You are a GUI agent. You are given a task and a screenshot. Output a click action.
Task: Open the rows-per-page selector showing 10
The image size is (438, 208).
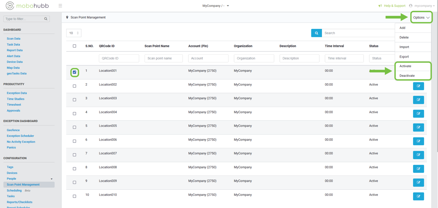74,33
